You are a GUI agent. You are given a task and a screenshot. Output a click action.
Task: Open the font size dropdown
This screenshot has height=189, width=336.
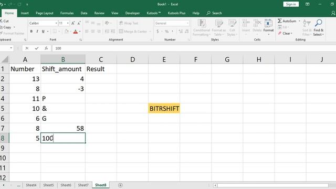(x=68, y=23)
